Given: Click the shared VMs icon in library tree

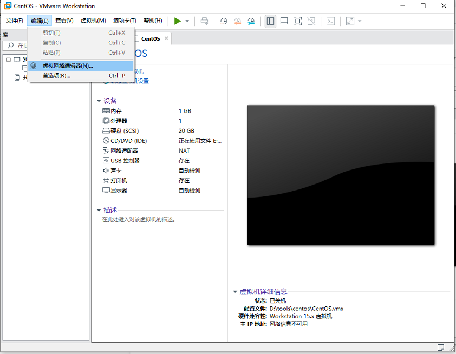Looking at the screenshot, I should [17, 77].
